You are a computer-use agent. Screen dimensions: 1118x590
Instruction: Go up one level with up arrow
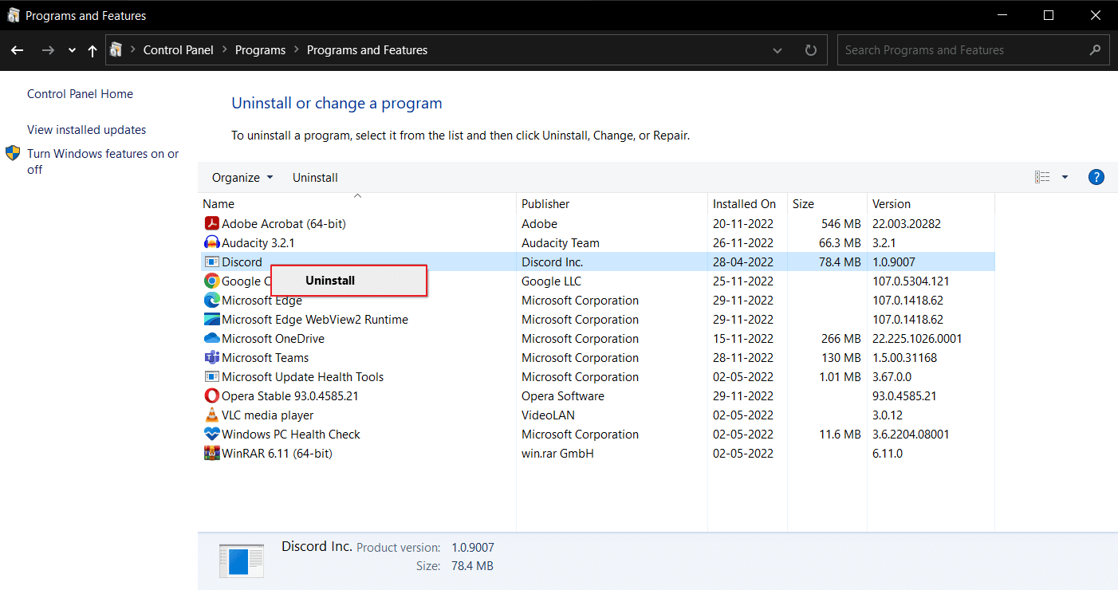click(93, 50)
